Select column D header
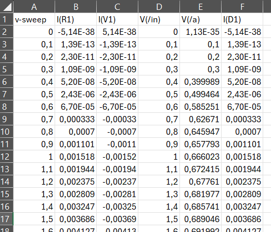Viewport: 271px width, 232px height. click(159, 6)
